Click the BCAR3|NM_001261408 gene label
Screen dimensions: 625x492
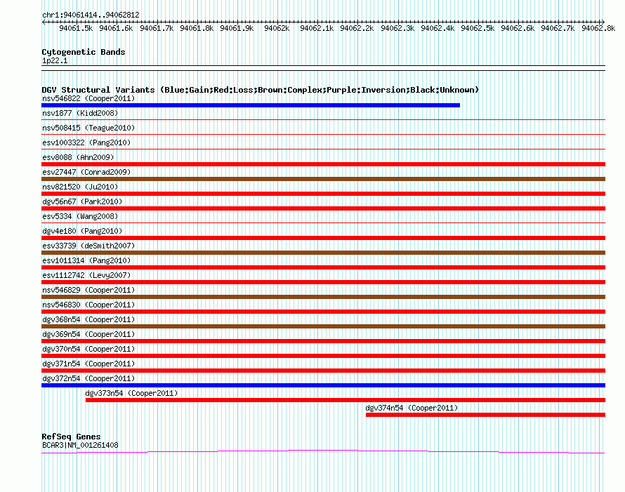[x=80, y=445]
